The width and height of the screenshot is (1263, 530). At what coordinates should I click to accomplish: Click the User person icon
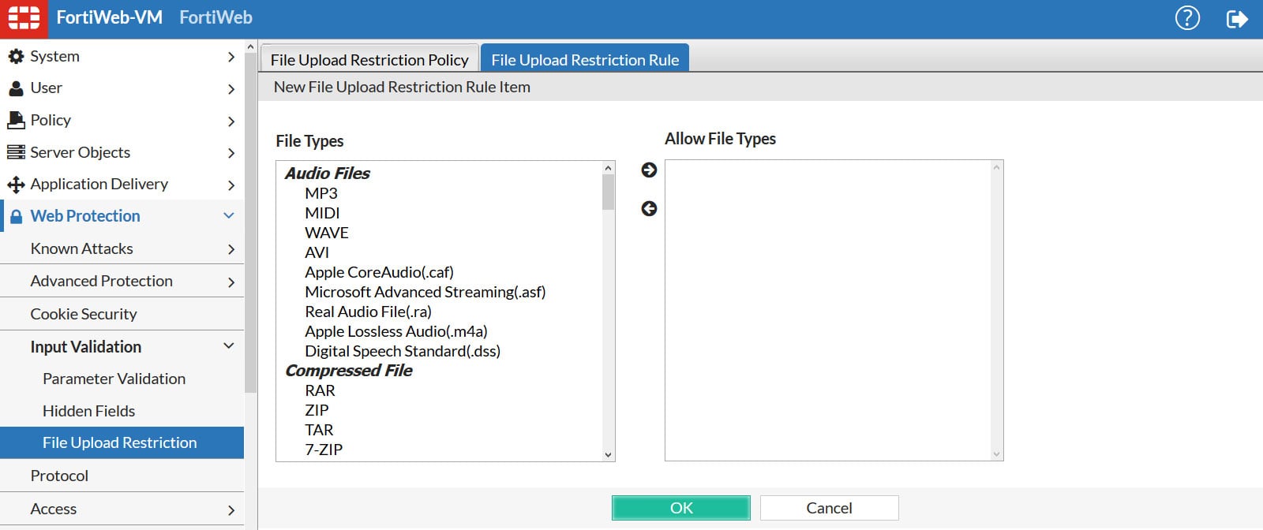point(16,88)
